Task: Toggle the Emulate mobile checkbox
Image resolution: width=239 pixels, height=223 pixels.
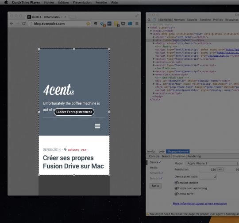Action: 176,183
